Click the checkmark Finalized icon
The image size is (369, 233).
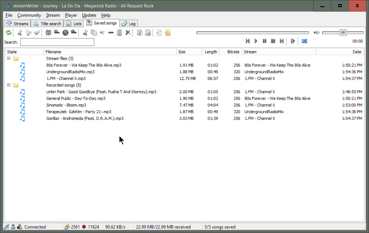click(37, 33)
